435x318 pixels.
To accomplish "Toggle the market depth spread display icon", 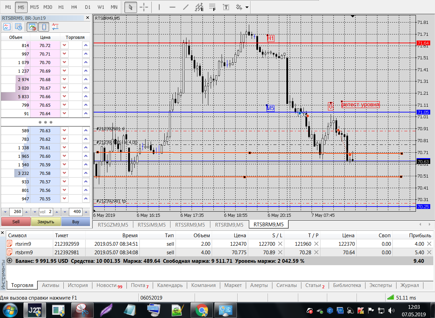I will point(32,27).
